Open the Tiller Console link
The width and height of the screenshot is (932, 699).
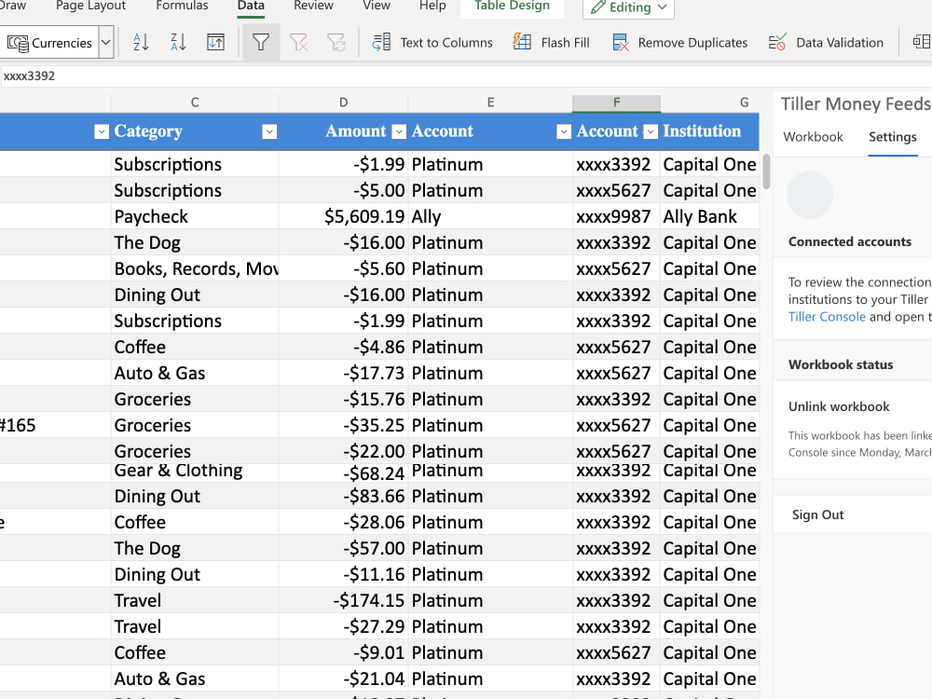point(826,317)
